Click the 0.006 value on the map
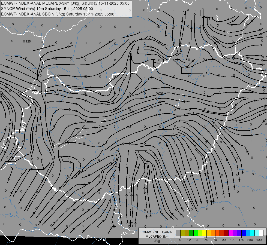This screenshot has width=267, height=245. (160, 94)
